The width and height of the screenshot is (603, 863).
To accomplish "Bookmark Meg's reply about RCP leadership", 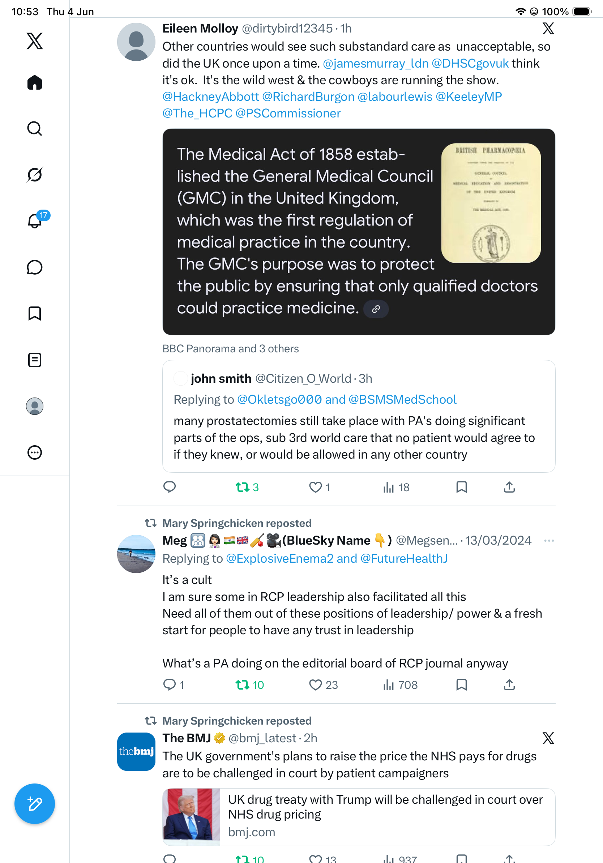I will point(461,685).
